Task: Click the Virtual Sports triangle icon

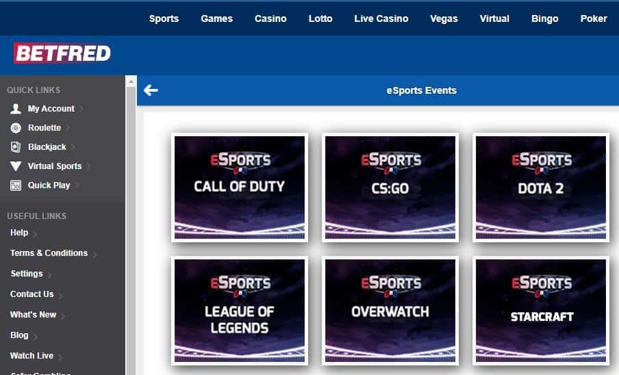Action: [x=16, y=166]
